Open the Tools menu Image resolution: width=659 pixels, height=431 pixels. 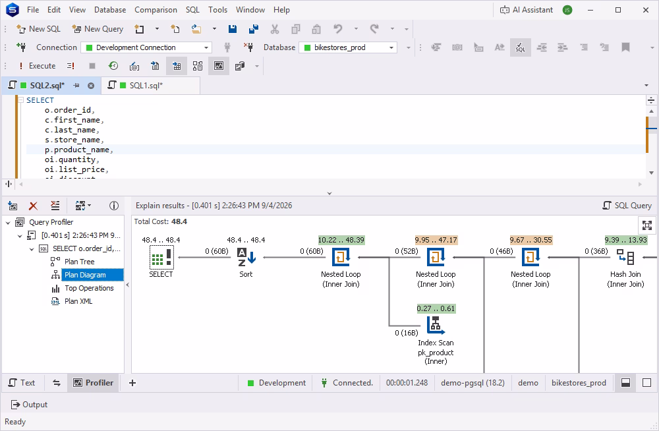pyautogui.click(x=217, y=10)
